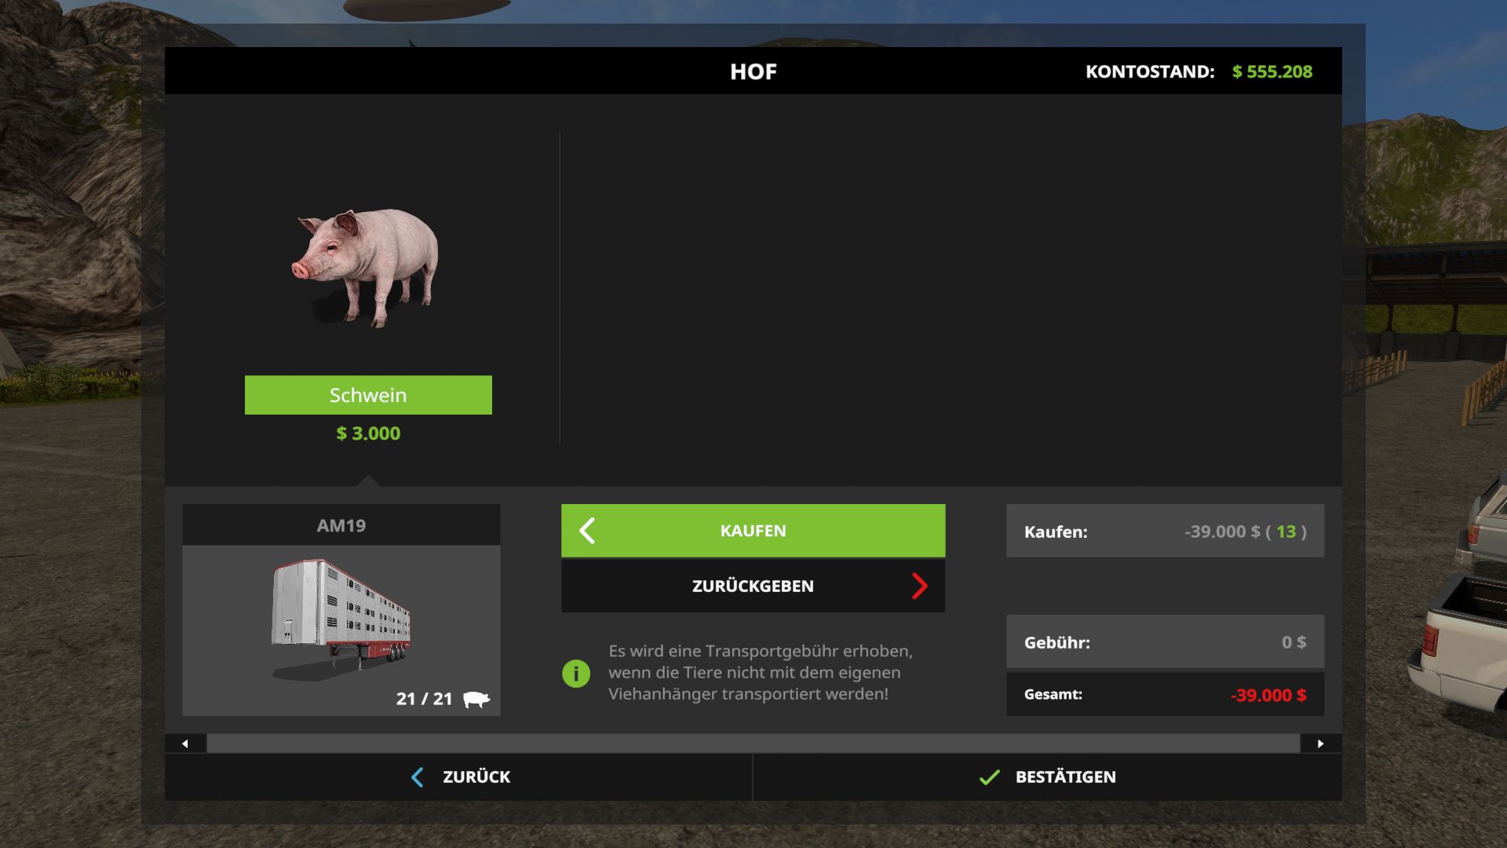Select the Zurückgeben option
Screen dimensions: 1507x848
[x=753, y=586]
